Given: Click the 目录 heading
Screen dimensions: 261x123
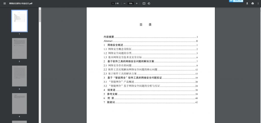Looking at the screenshot, I should (x=146, y=25).
